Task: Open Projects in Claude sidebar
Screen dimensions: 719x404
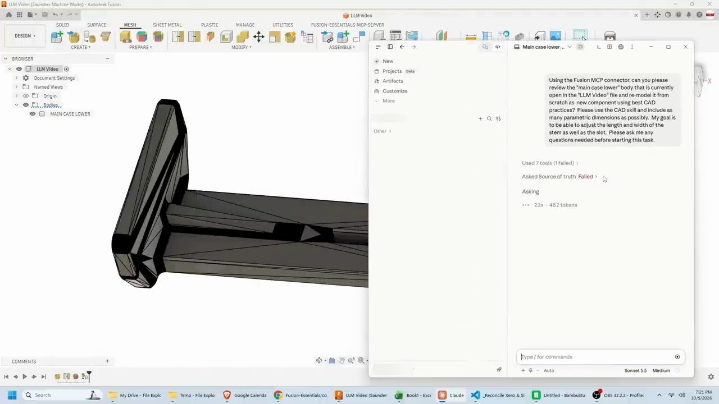Action: [392, 71]
